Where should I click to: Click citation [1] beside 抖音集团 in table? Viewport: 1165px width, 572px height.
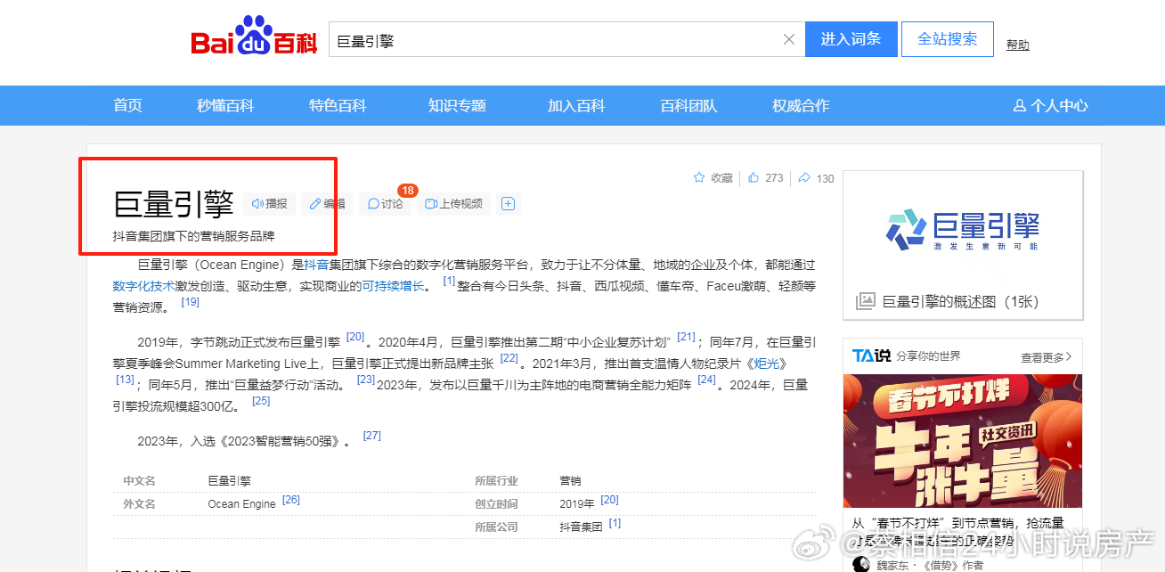coord(615,522)
